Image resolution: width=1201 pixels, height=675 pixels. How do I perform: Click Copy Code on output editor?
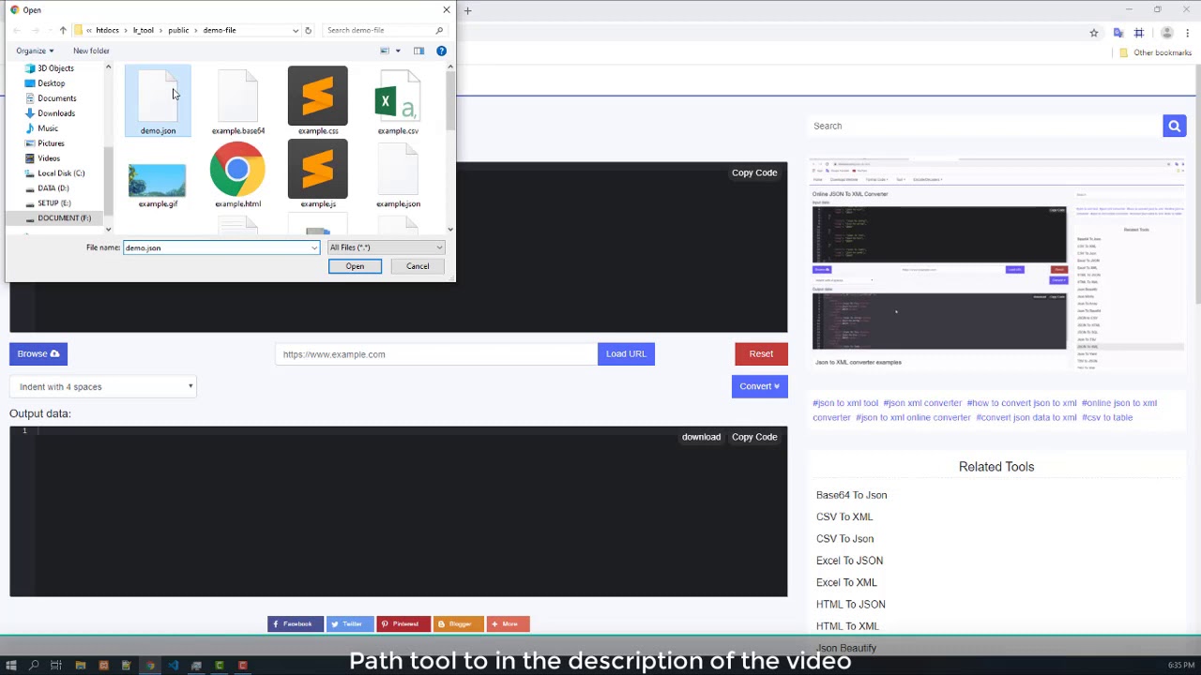pos(754,437)
